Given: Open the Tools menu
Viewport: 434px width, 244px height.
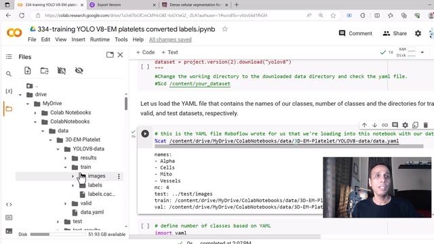Looking at the screenshot, I should pos(121,39).
